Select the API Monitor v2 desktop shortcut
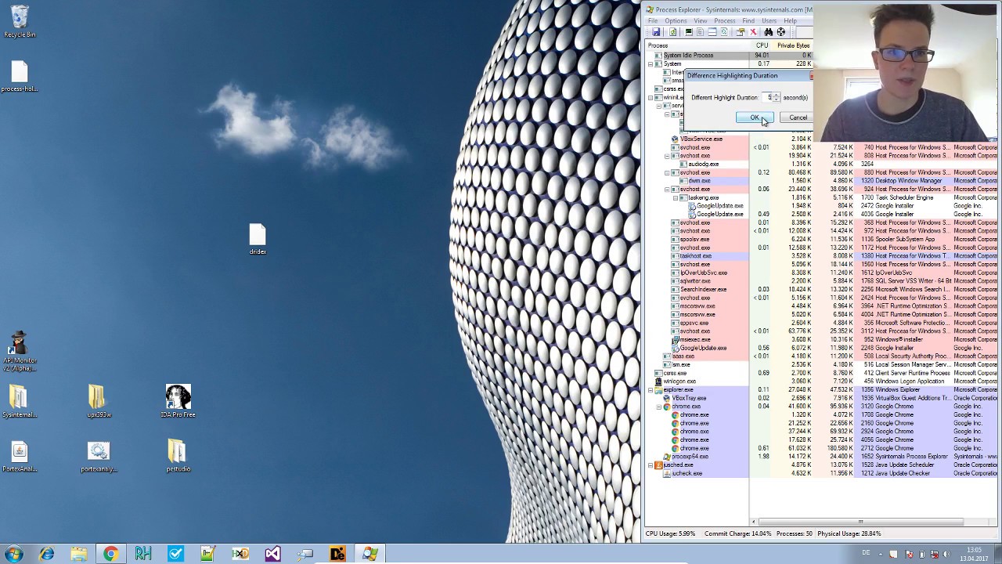 pos(20,351)
